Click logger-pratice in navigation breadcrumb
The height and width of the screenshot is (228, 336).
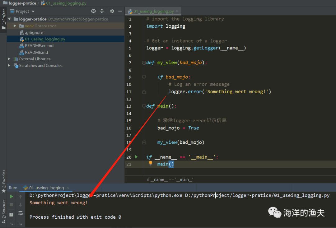coord(22,3)
